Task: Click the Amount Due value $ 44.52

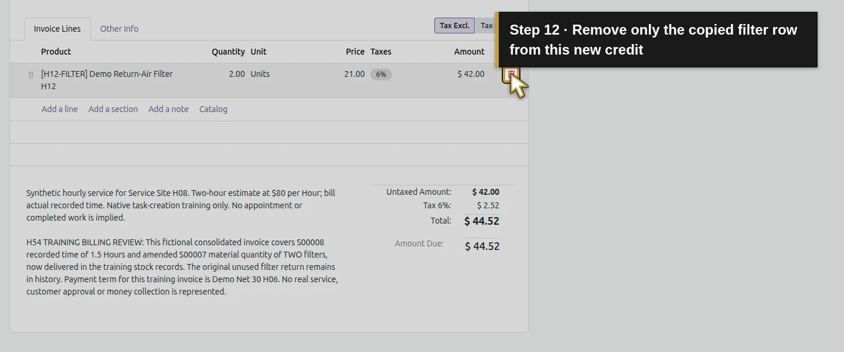Action: click(482, 246)
